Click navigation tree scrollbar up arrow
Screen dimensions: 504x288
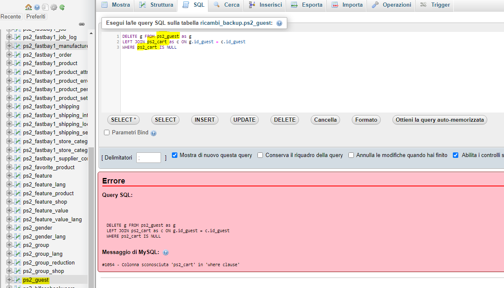[x=91, y=33]
